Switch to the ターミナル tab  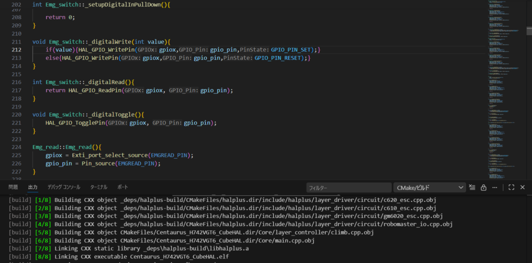click(x=99, y=187)
